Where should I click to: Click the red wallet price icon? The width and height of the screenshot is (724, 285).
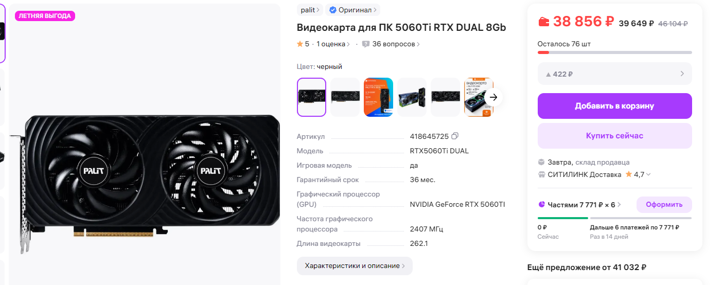coord(543,22)
